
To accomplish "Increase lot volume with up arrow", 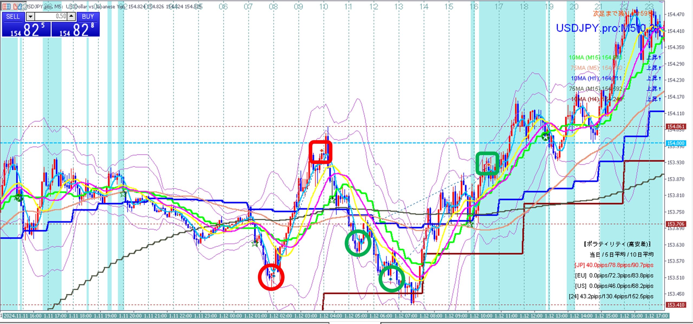I will (x=71, y=17).
